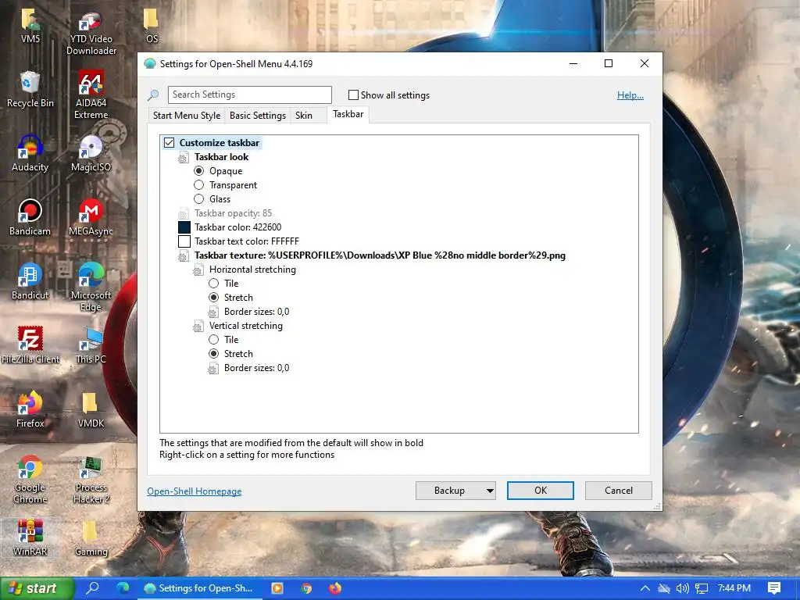Pick the Taskbar color swatch
Screen dimensions: 800x600
pyautogui.click(x=184, y=227)
